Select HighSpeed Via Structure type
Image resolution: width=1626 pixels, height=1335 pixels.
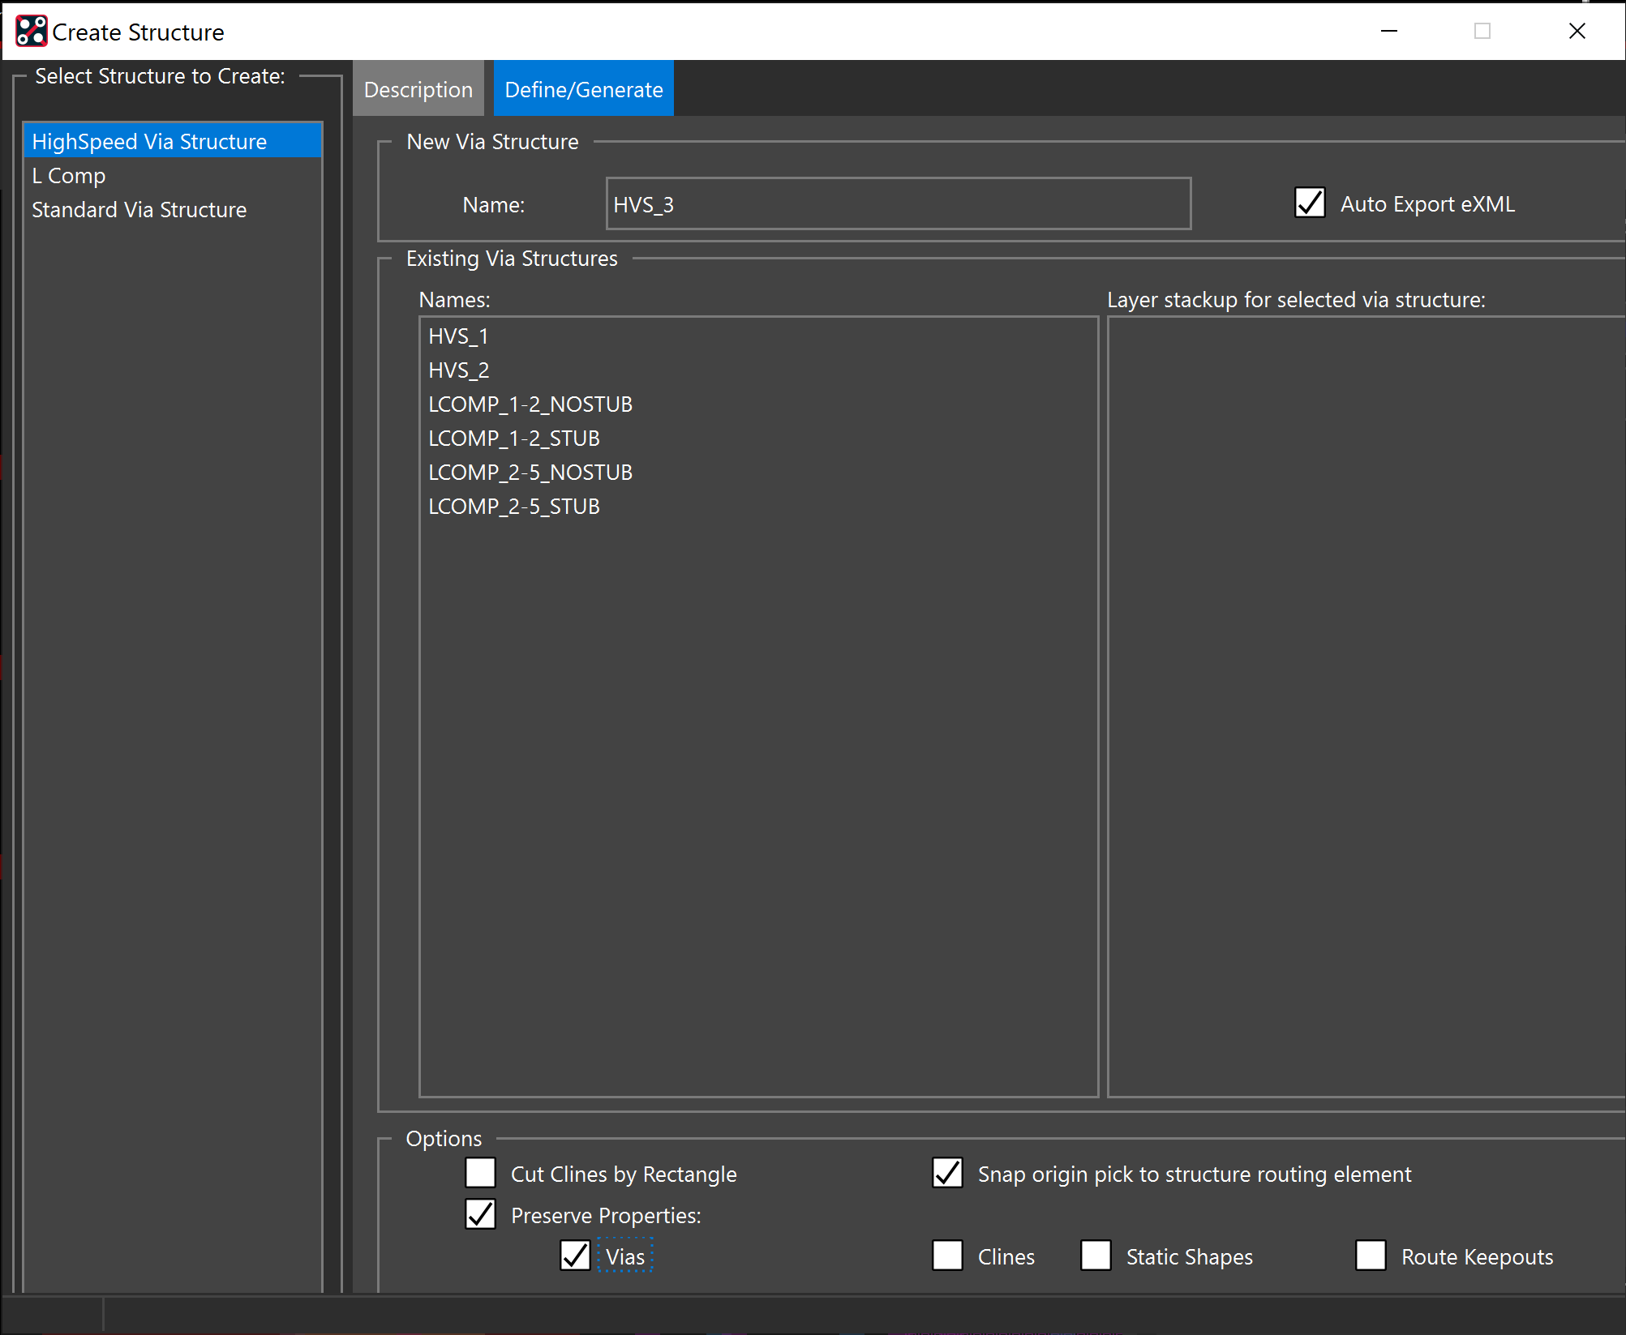point(149,142)
